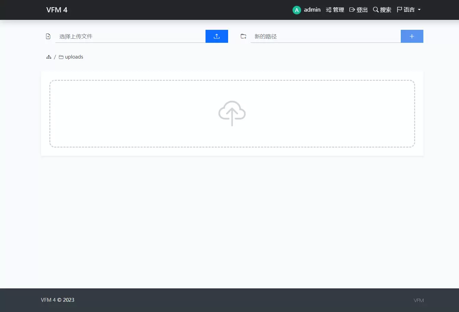Image resolution: width=459 pixels, height=312 pixels.
Task: Open the VFM link in the footer
Action: pos(419,300)
